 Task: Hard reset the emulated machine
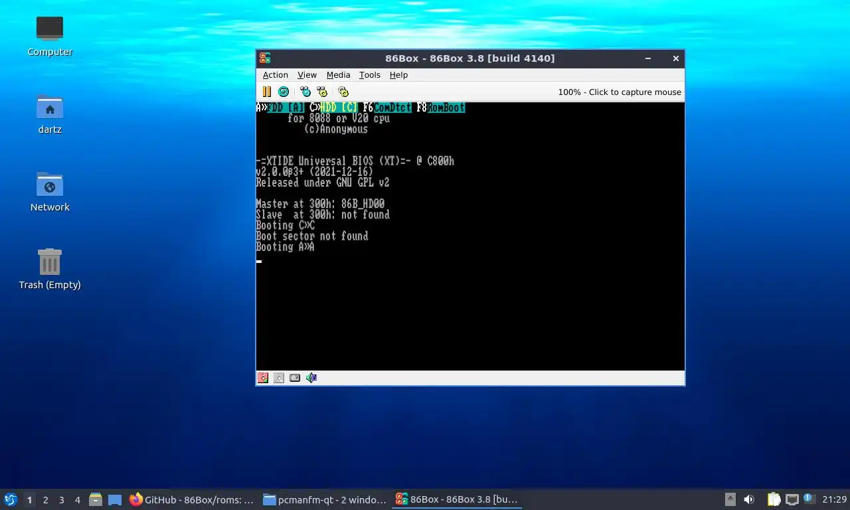point(284,92)
